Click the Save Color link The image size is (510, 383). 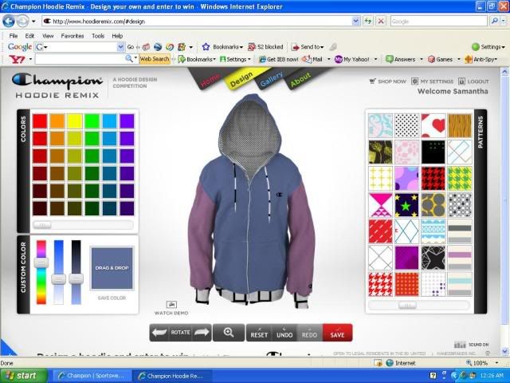(112, 298)
